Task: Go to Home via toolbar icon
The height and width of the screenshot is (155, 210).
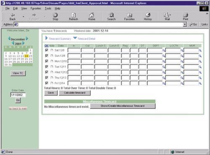Action: (92, 15)
